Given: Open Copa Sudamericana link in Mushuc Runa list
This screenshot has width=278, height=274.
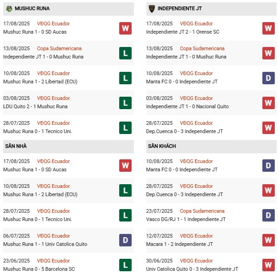Looking at the screenshot, I should (59, 48).
